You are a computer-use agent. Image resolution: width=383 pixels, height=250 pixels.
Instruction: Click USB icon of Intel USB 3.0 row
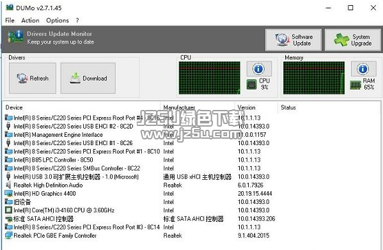click(x=8, y=176)
